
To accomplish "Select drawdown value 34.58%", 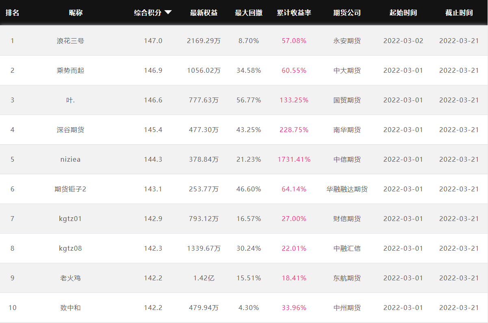I will (x=249, y=70).
